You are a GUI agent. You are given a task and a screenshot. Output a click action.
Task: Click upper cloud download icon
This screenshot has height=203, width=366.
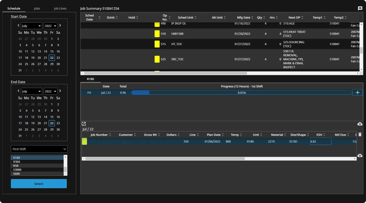360,124
